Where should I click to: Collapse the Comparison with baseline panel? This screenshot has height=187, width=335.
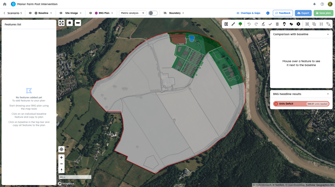click(328, 34)
